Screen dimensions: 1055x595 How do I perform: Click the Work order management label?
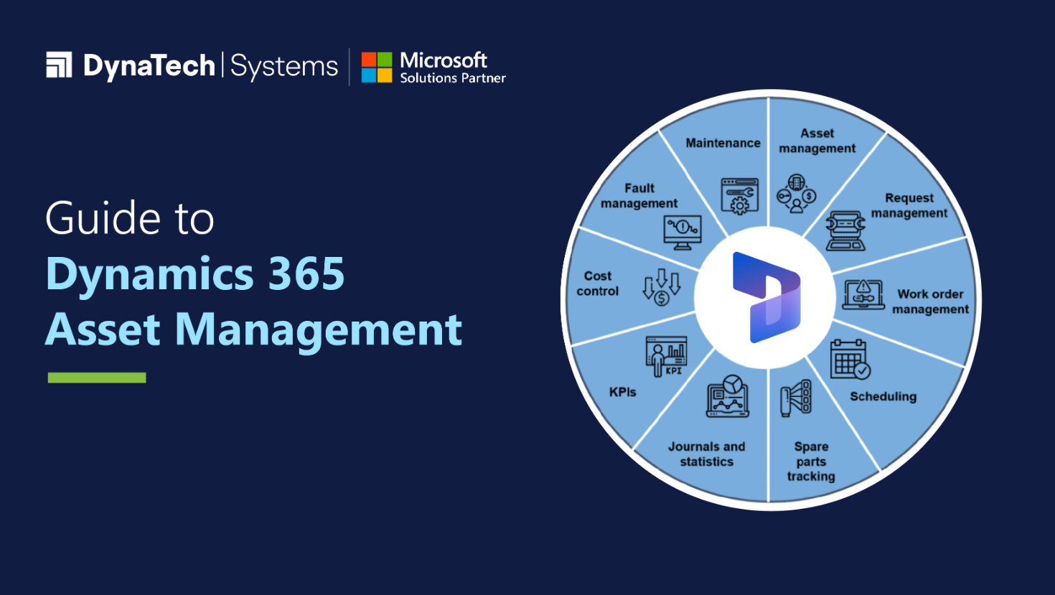[931, 302]
